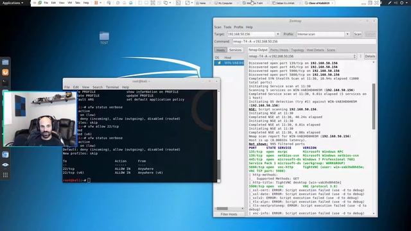Image resolution: width=411 pixels, height=231 pixels.
Task: Expand the nmap scan output selector dropdown
Action: point(302,56)
